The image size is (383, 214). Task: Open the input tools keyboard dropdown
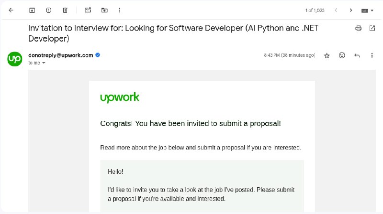(x=367, y=11)
